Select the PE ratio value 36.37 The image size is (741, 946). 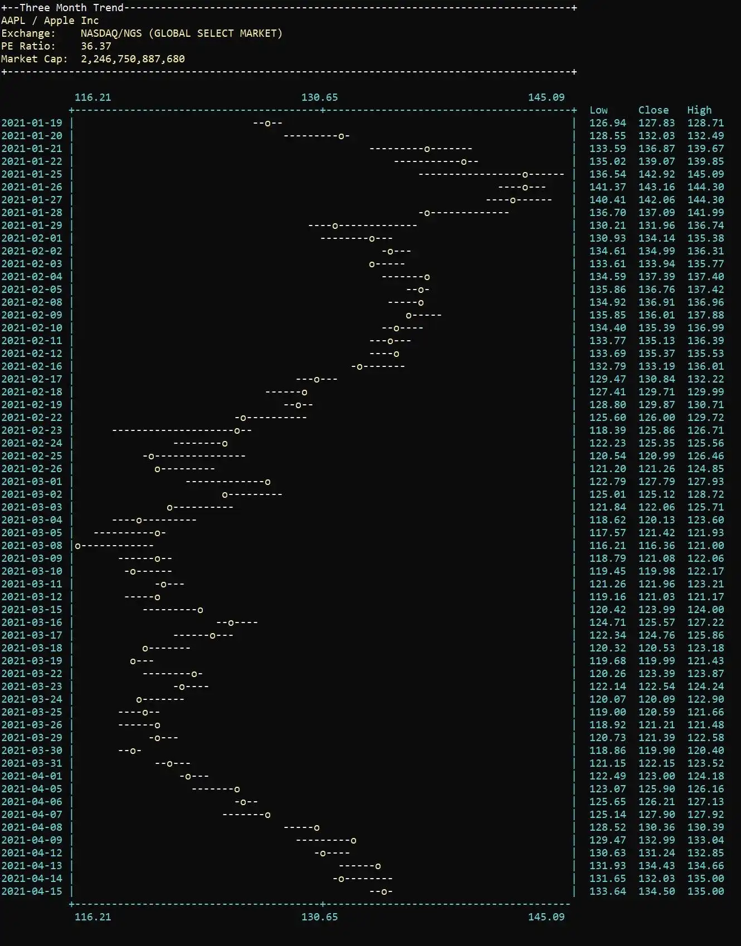pos(96,46)
